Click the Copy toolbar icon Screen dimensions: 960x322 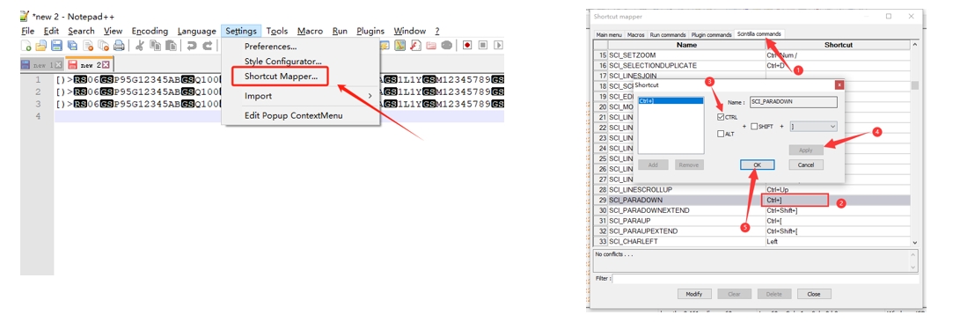tap(156, 45)
